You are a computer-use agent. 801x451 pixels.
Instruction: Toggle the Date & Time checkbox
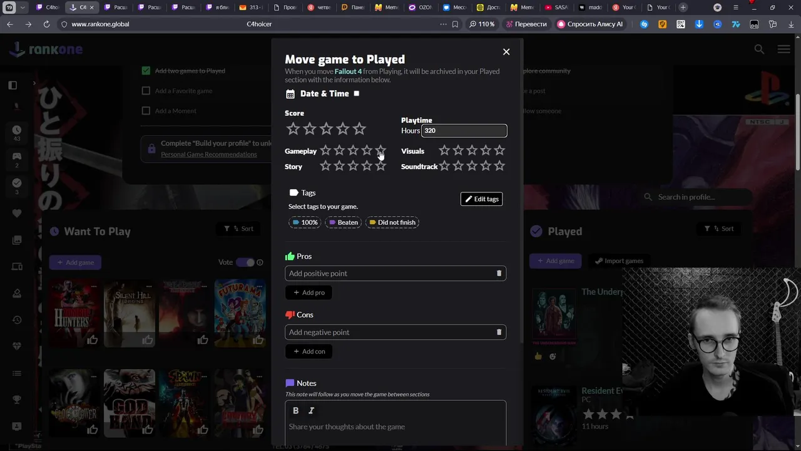point(357,93)
